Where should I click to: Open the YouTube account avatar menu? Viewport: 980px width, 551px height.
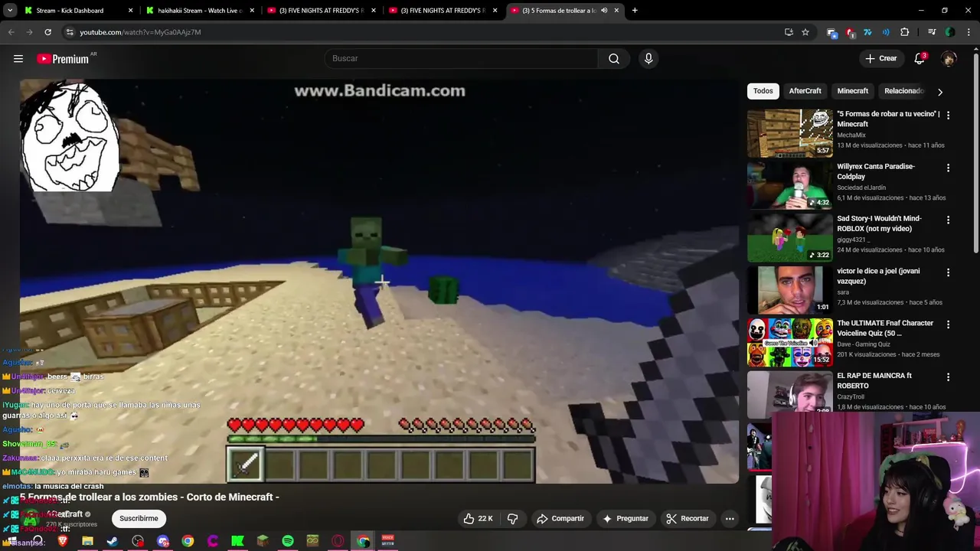point(949,58)
